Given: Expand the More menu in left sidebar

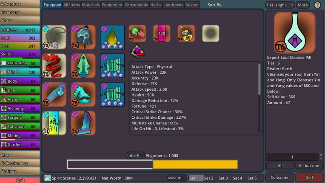Looking at the screenshot, I should click(x=20, y=155).
